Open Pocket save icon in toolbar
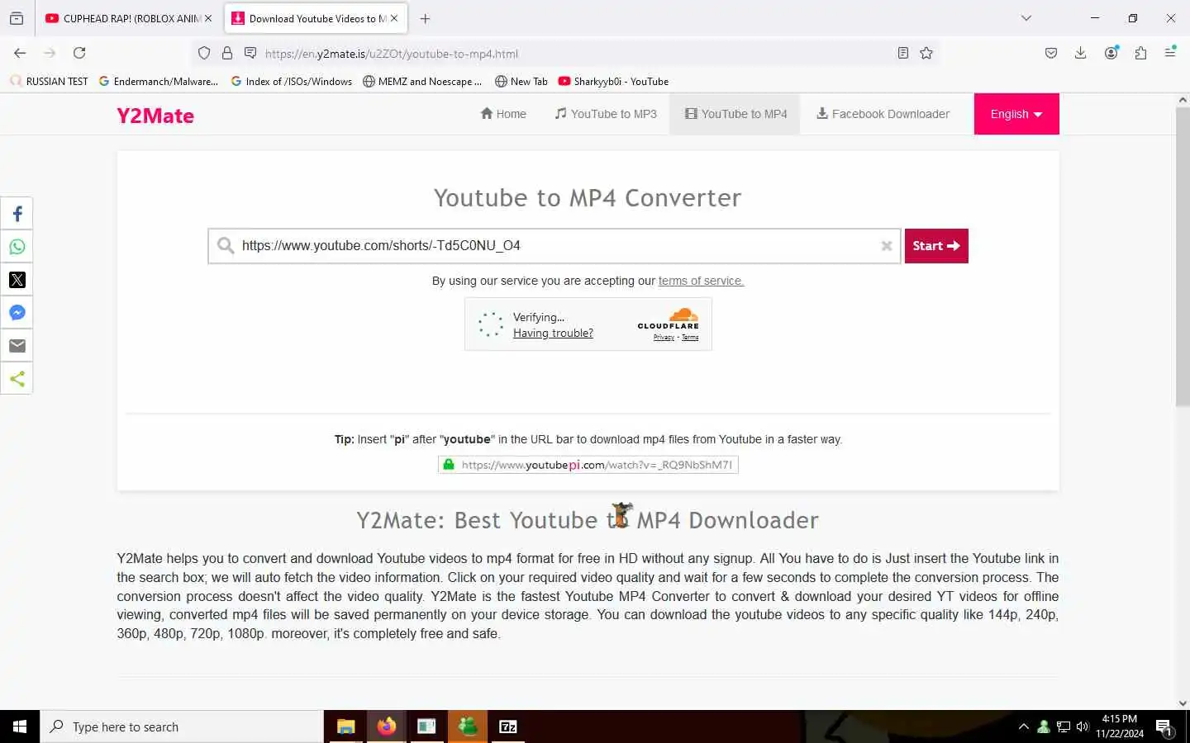This screenshot has width=1190, height=743. [1051, 53]
